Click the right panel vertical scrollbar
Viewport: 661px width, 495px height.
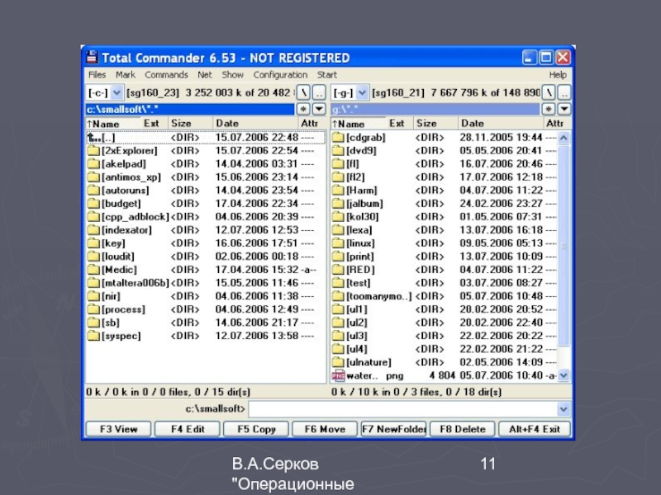pyautogui.click(x=564, y=247)
